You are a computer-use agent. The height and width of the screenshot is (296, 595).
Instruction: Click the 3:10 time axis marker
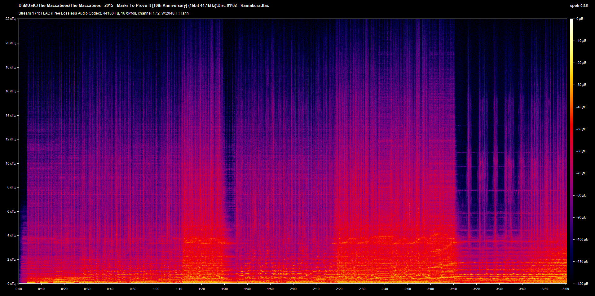453,289
